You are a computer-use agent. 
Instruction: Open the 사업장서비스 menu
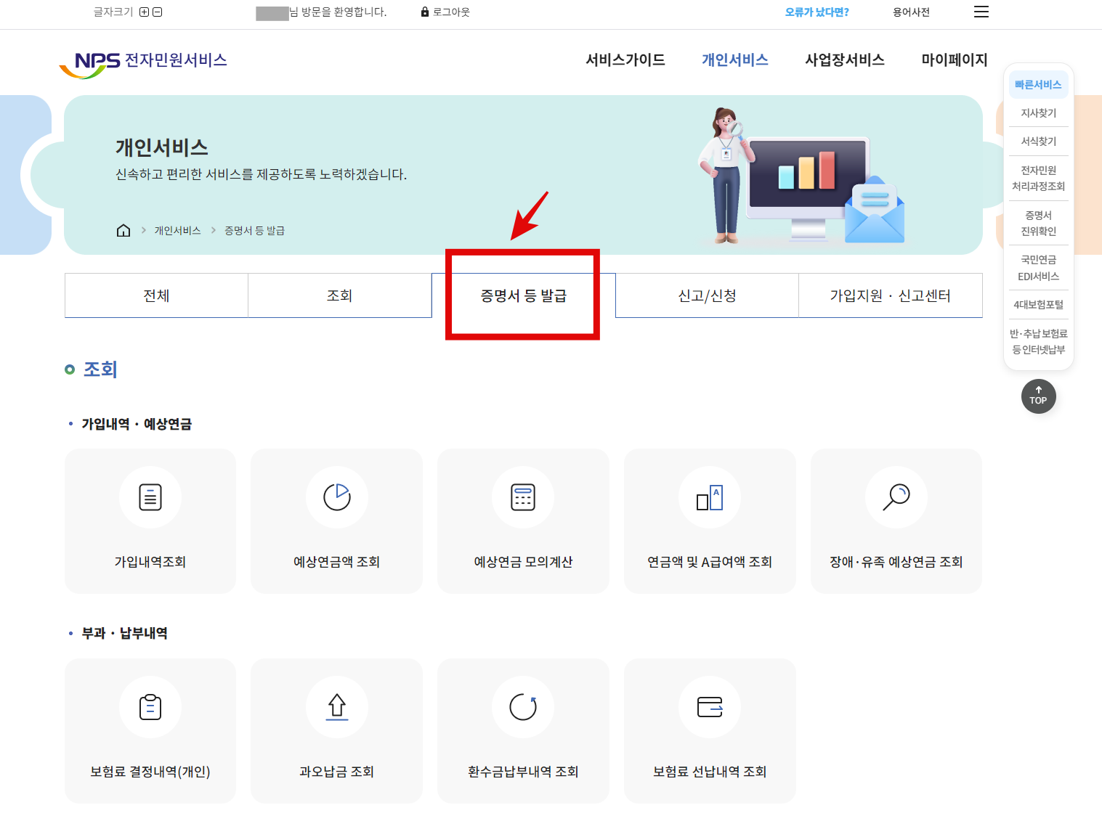pyautogui.click(x=846, y=60)
